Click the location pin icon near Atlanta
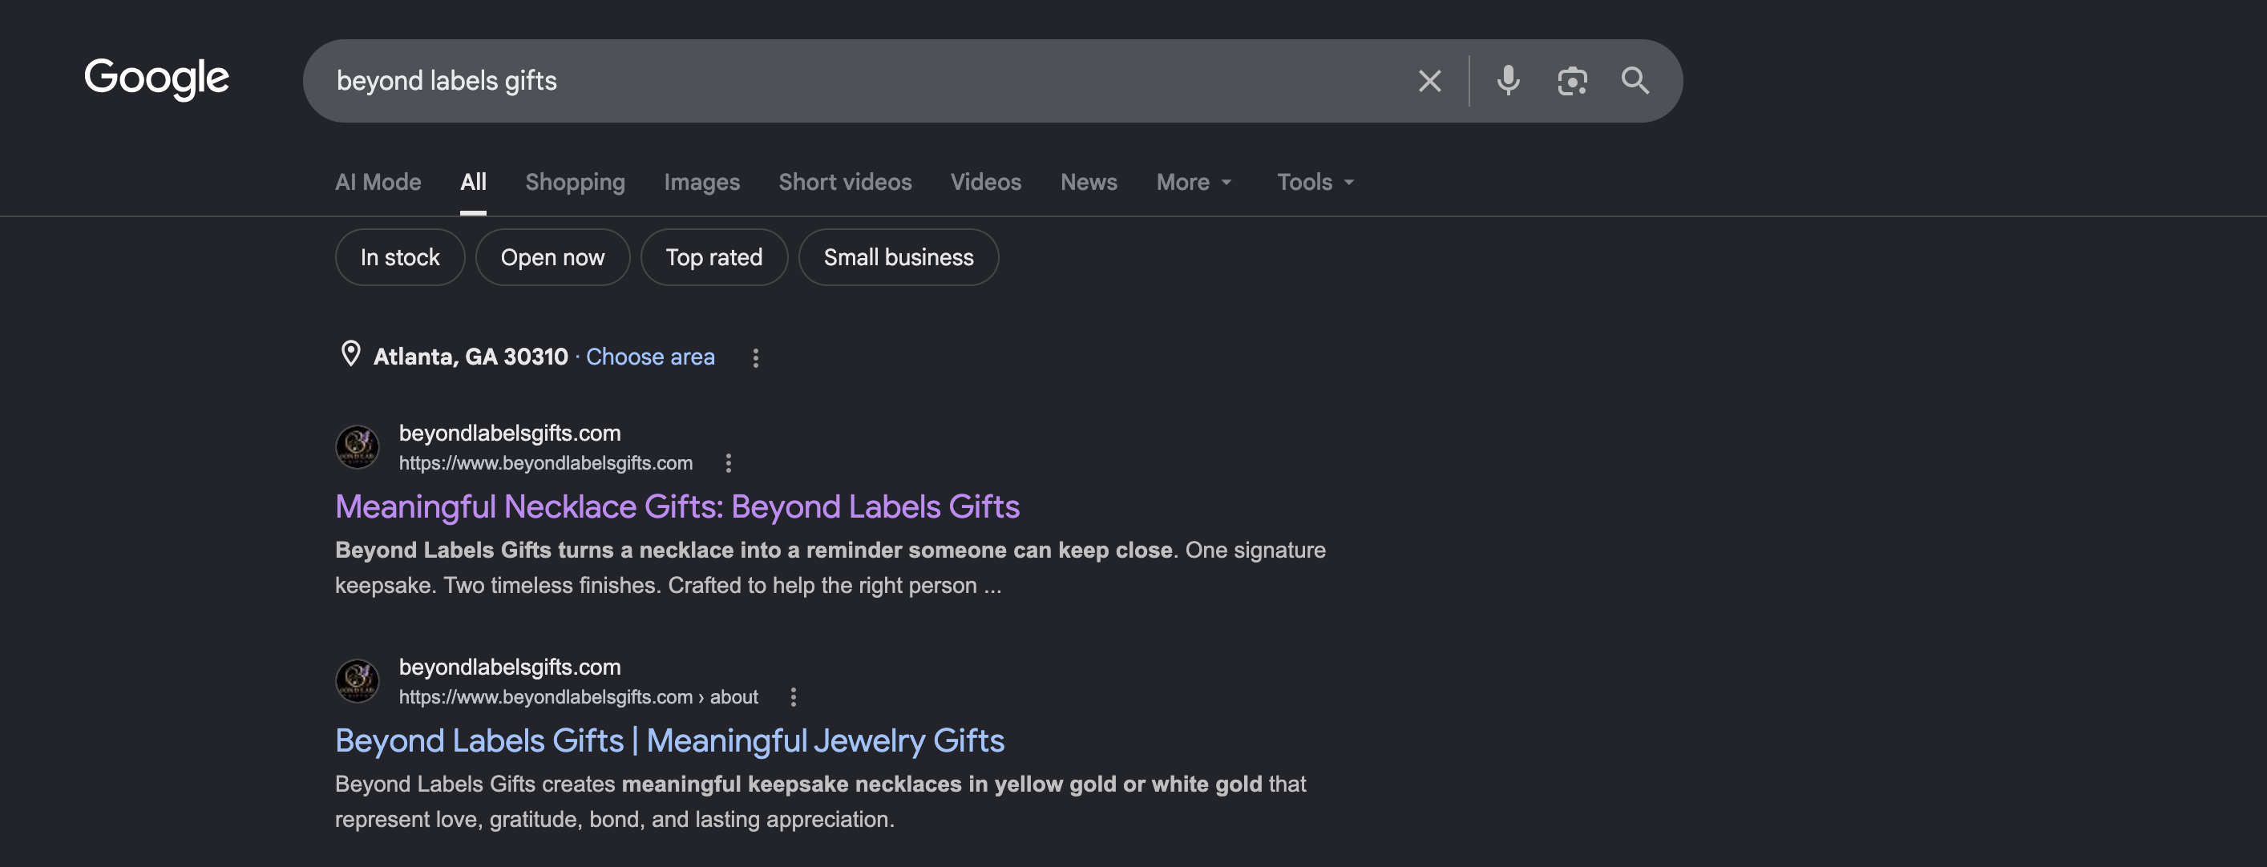 [350, 354]
